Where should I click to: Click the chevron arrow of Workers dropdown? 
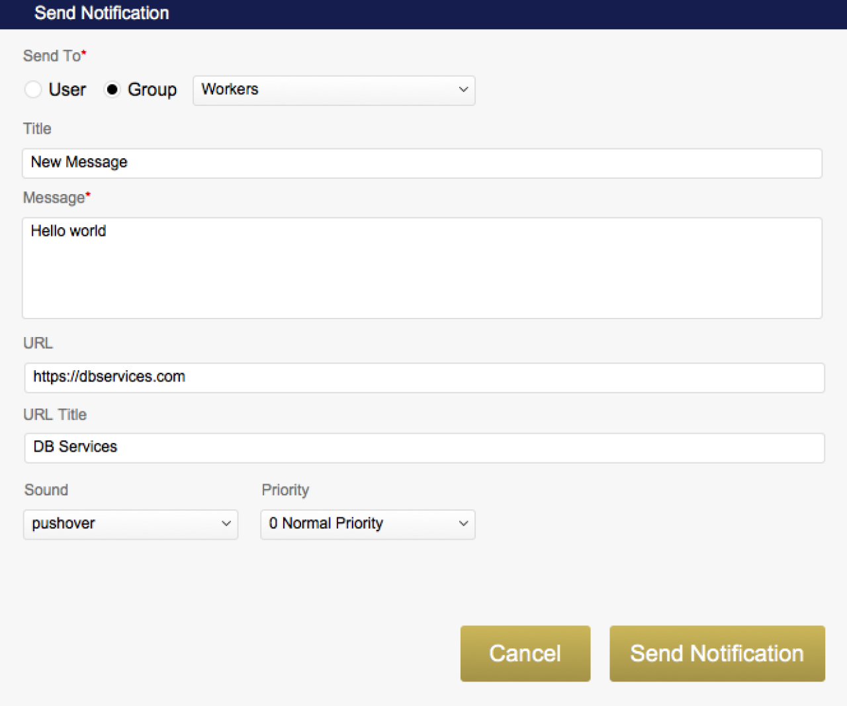(463, 90)
